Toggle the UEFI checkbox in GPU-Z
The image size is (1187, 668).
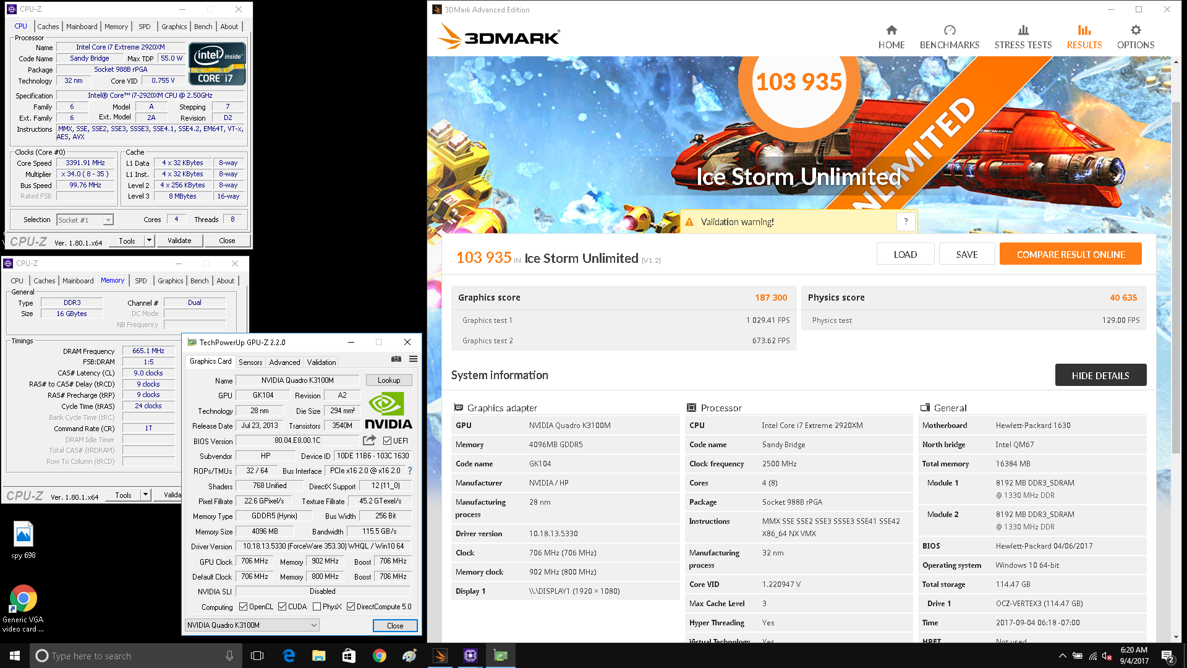pyautogui.click(x=387, y=440)
